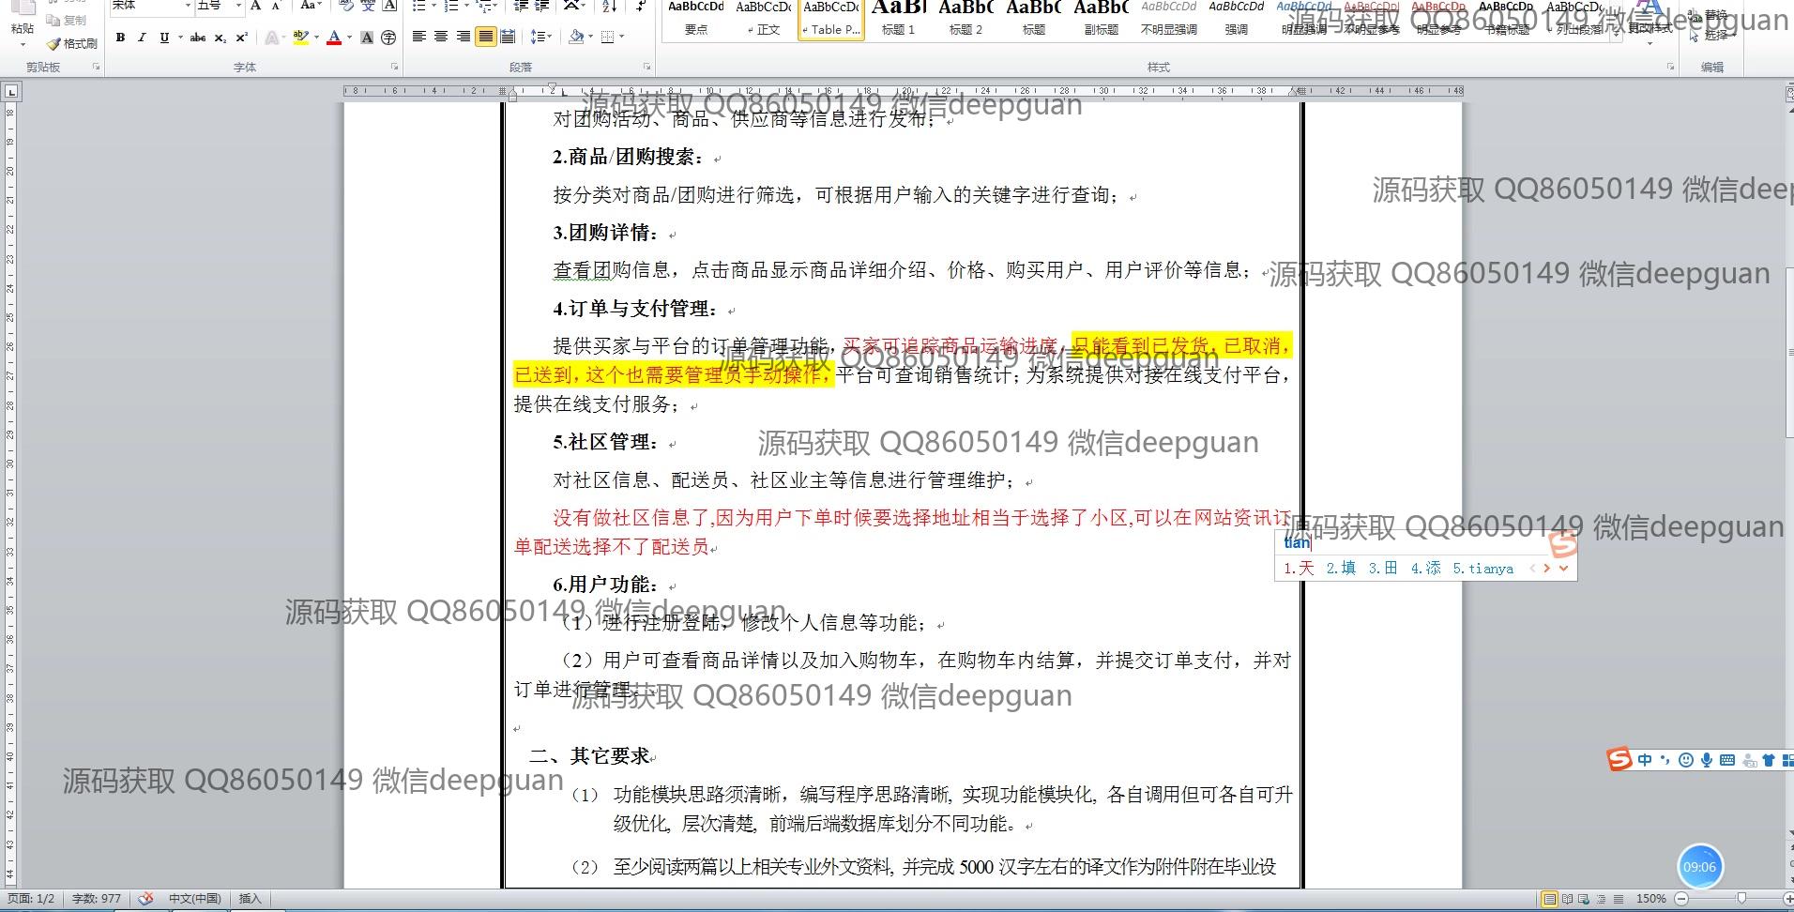Apply the Table P... style
This screenshot has height=912, width=1794.
[830, 19]
